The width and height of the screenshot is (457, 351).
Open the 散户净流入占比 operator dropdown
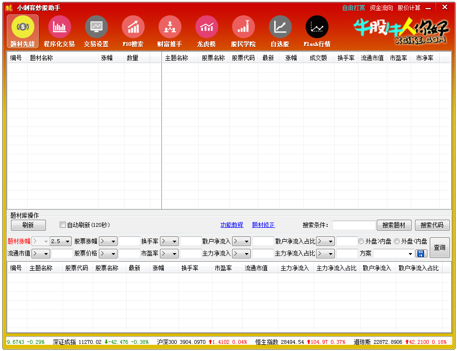[325, 241]
